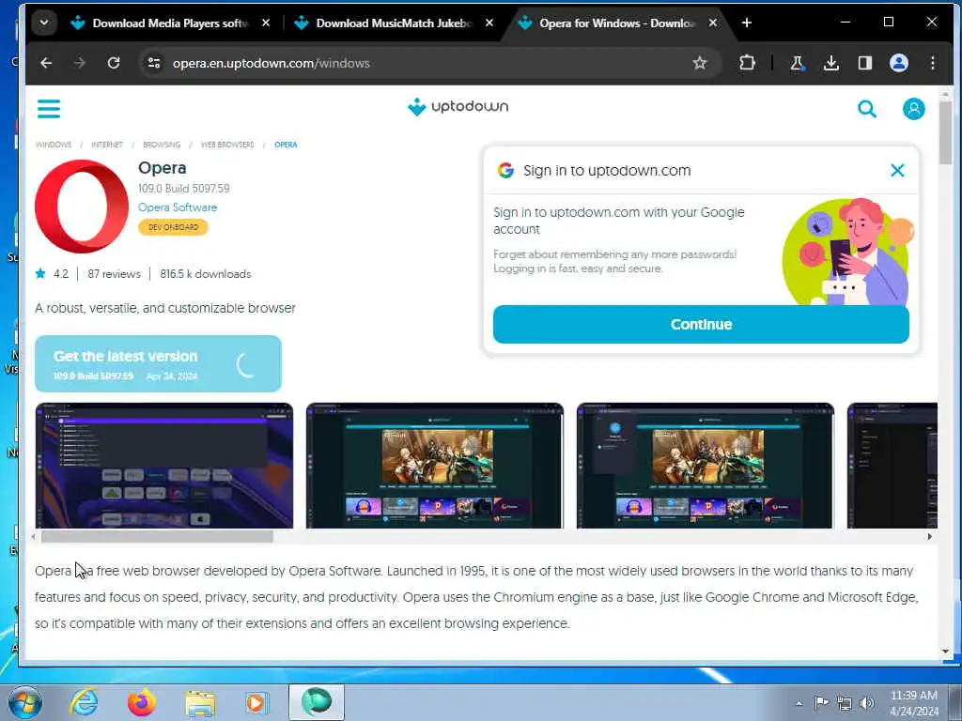Open the network tray icon
This screenshot has width=962, height=721.
[x=845, y=704]
